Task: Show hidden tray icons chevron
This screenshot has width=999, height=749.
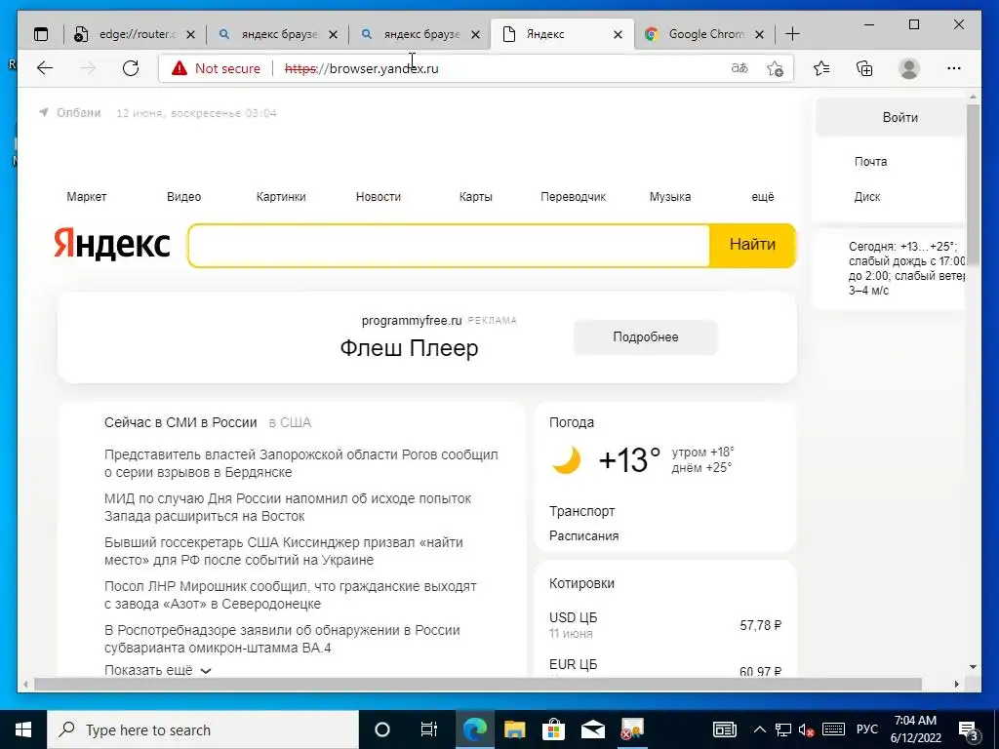Action: pyautogui.click(x=760, y=729)
